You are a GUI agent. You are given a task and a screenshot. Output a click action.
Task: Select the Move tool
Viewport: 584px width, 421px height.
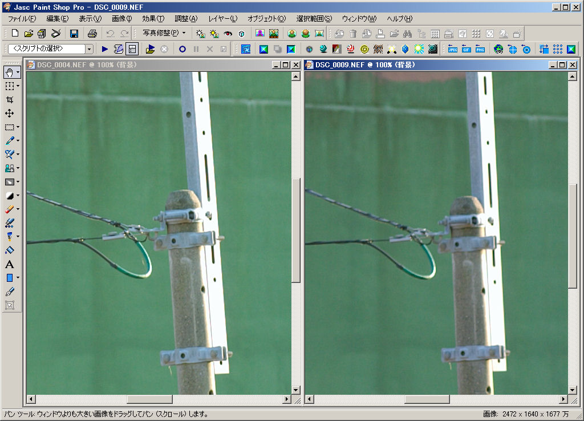point(10,114)
